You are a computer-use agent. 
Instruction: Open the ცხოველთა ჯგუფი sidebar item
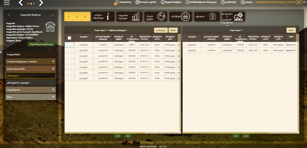coord(31,82)
